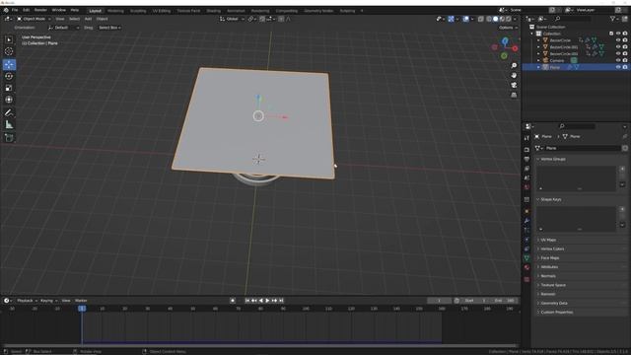
Task: Click the Blender logo icon
Action: coord(6,10)
